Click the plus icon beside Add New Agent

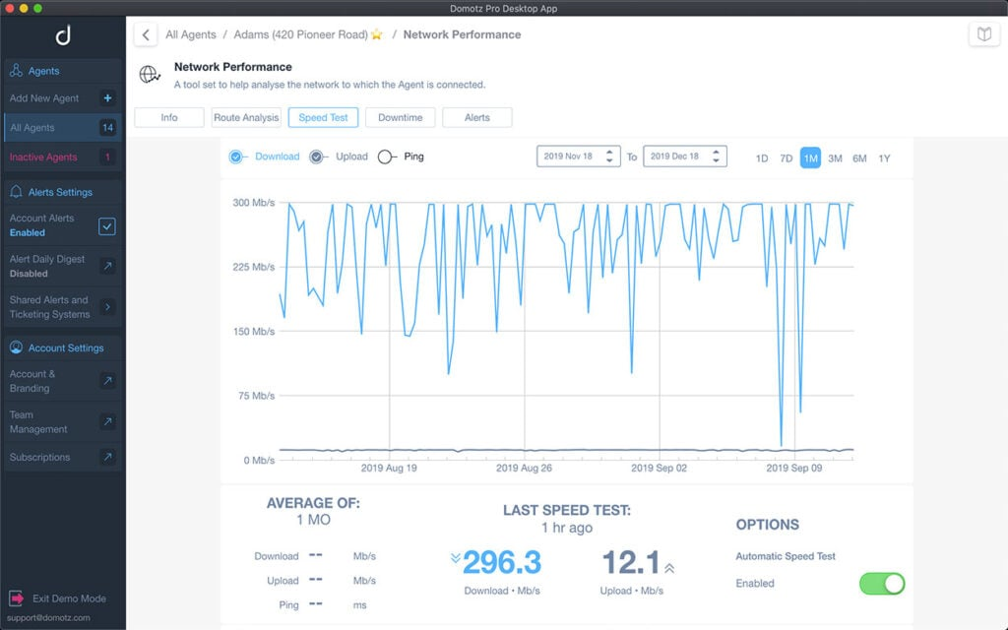tap(108, 98)
